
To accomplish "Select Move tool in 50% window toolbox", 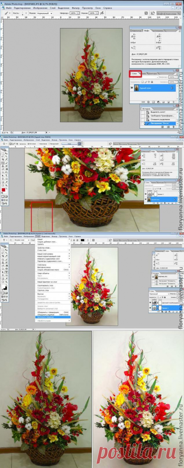I will 6,153.
